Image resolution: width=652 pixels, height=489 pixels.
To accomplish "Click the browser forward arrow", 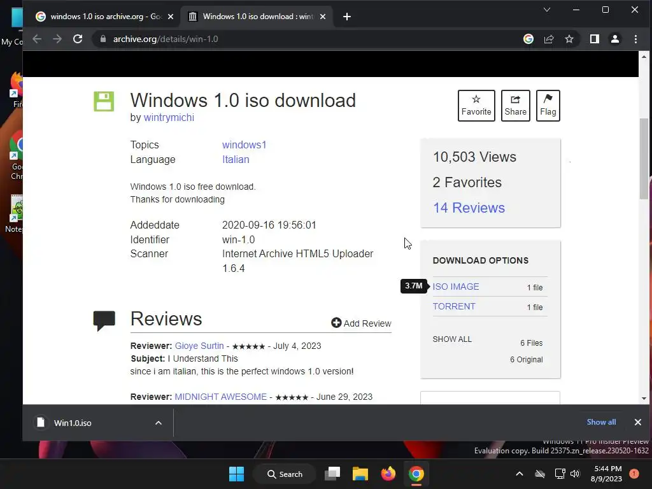I will pos(57,39).
